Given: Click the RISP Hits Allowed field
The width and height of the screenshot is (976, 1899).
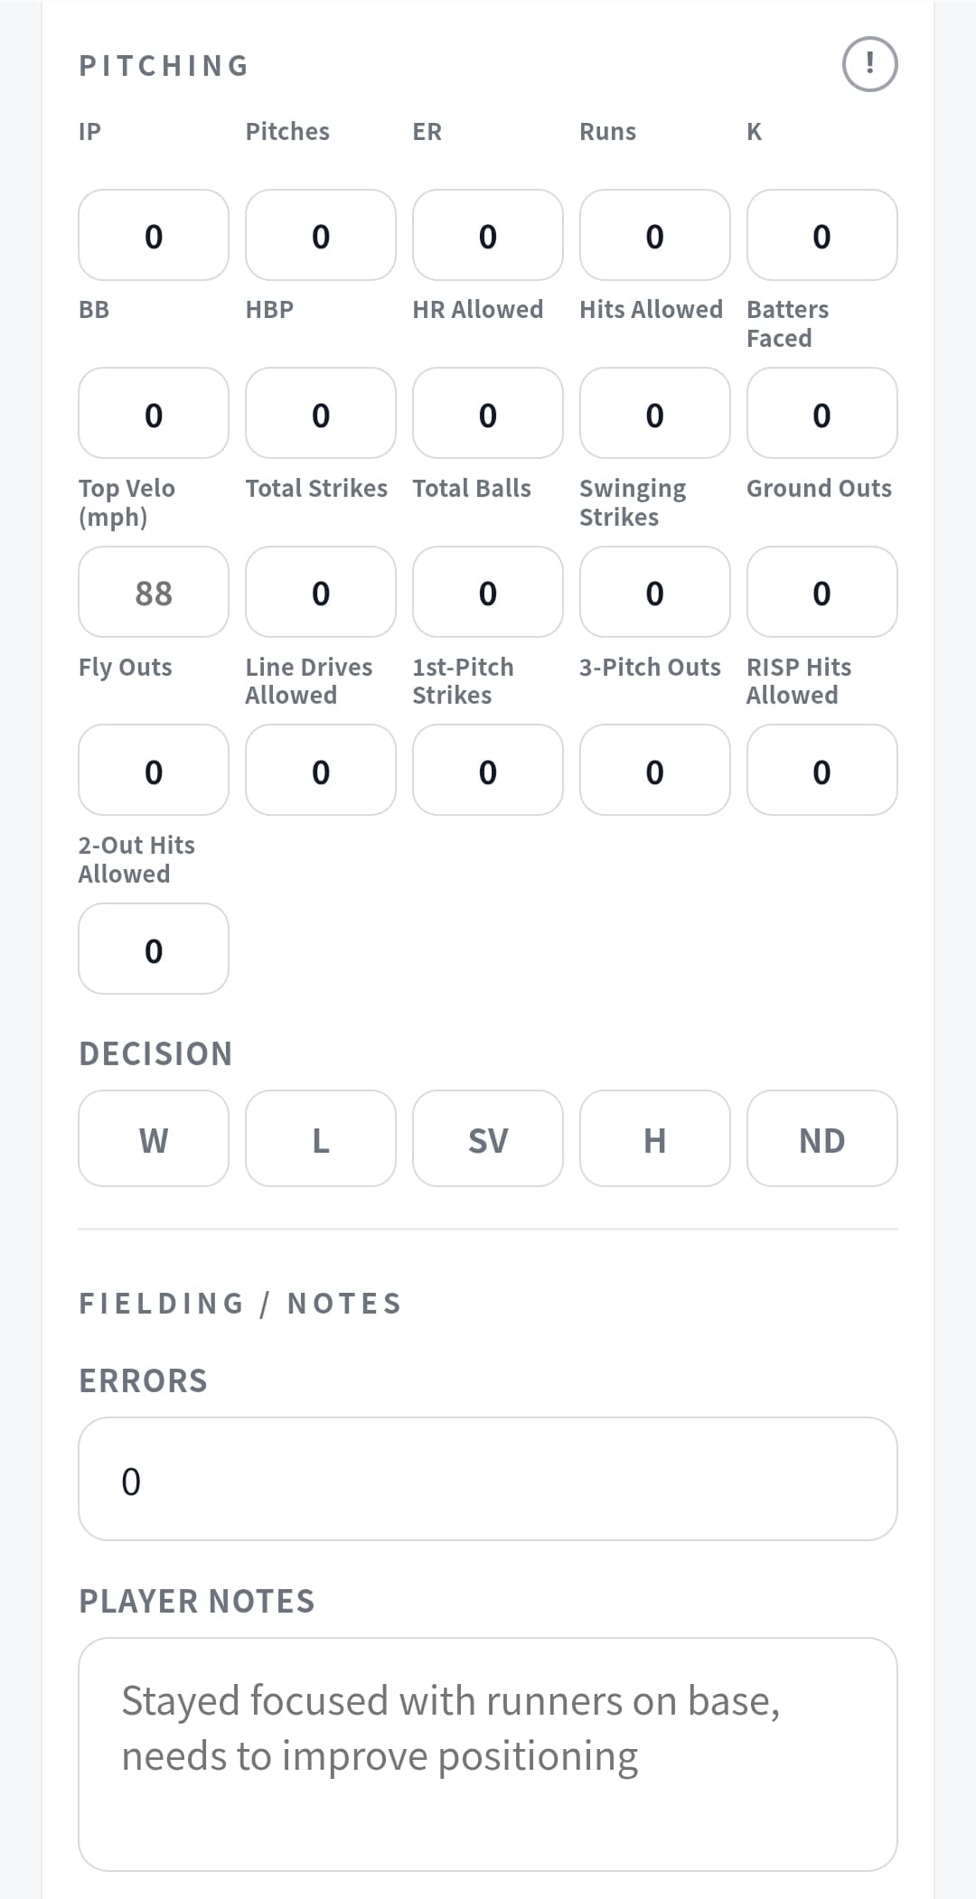Looking at the screenshot, I should click(821, 771).
